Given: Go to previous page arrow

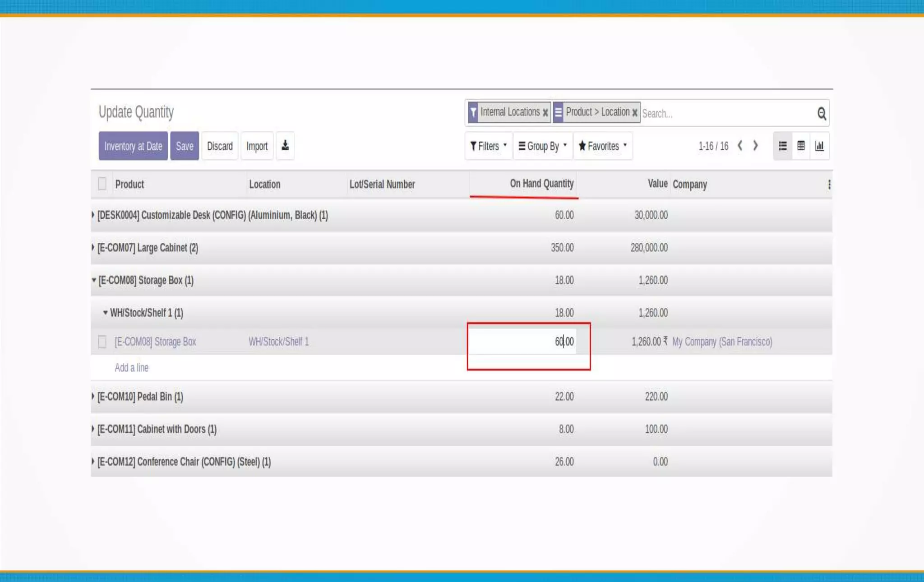Looking at the screenshot, I should [740, 146].
